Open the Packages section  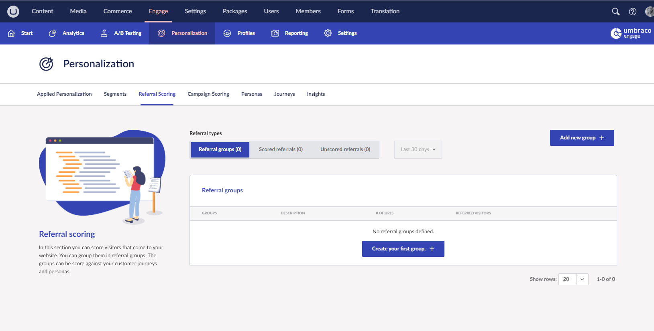pyautogui.click(x=235, y=11)
